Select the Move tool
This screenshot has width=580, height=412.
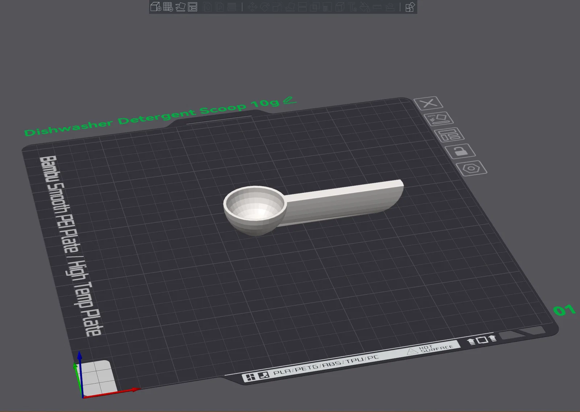253,7
